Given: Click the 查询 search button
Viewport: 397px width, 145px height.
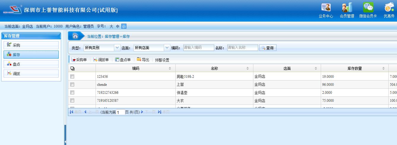Looking at the screenshot, I should (x=268, y=48).
